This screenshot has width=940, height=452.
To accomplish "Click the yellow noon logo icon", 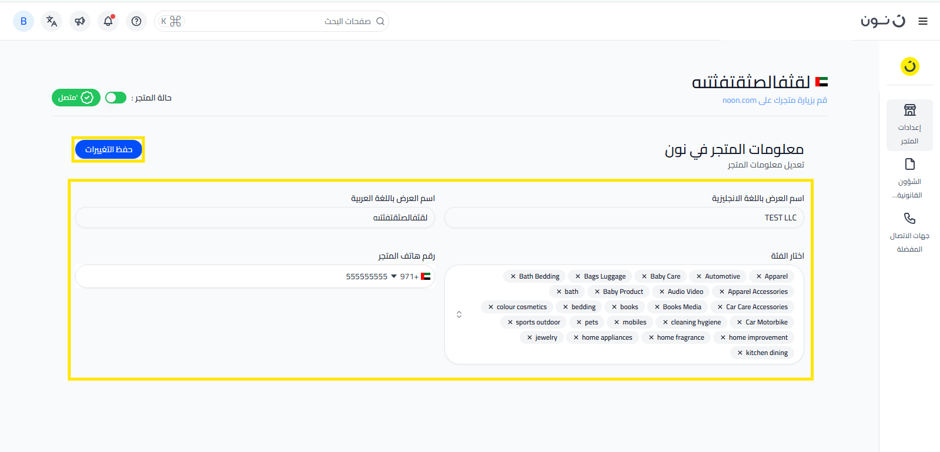I will coord(909,66).
